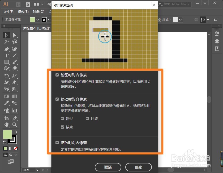223x173 pixels.
Task: Select the Zoom tool
Action: (14, 124)
